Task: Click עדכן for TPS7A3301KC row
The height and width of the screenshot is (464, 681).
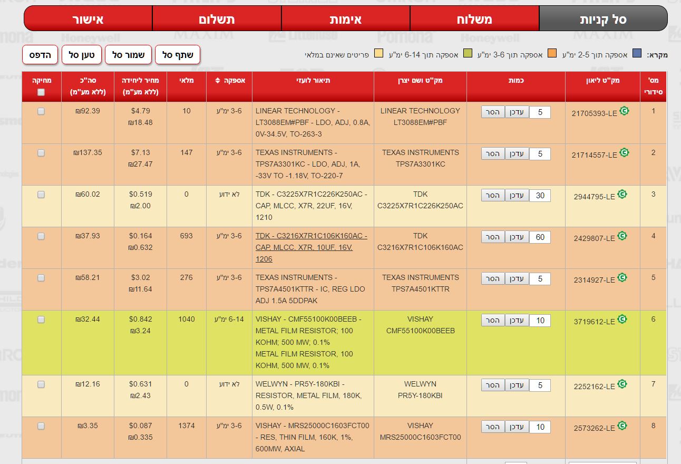Action: tap(517, 153)
